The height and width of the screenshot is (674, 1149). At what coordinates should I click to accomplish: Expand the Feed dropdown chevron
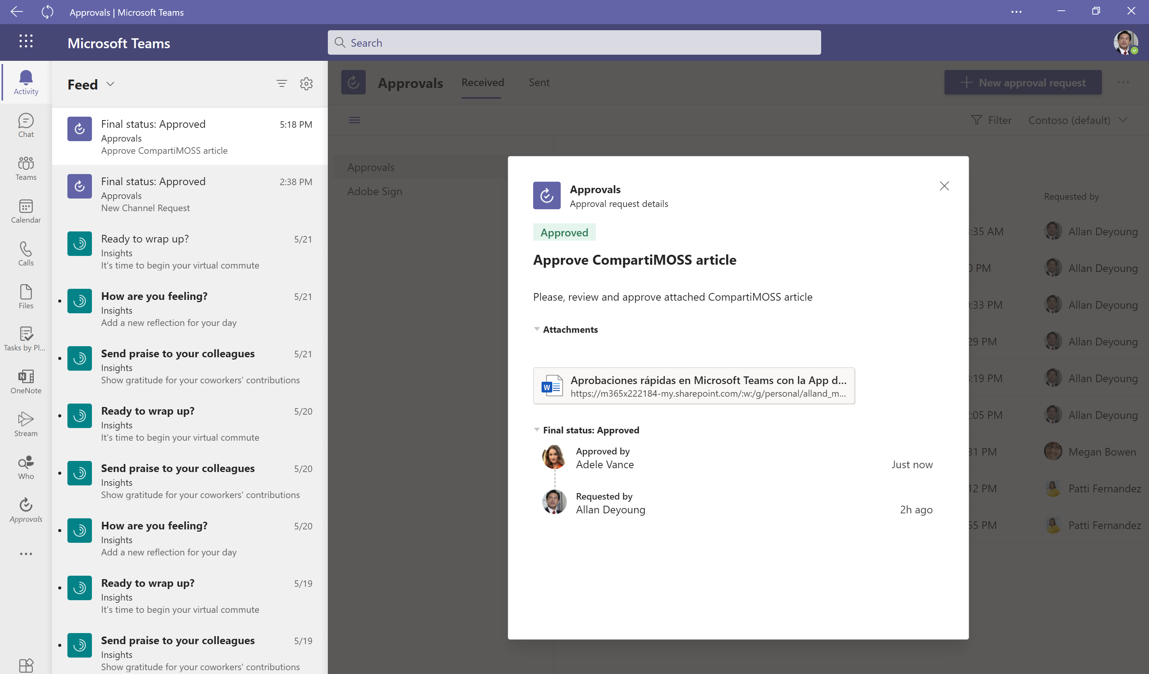point(110,84)
